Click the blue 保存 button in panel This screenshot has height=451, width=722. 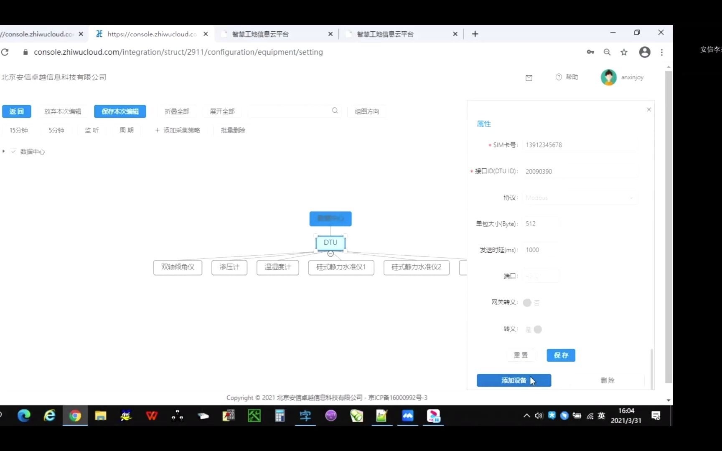(561, 355)
